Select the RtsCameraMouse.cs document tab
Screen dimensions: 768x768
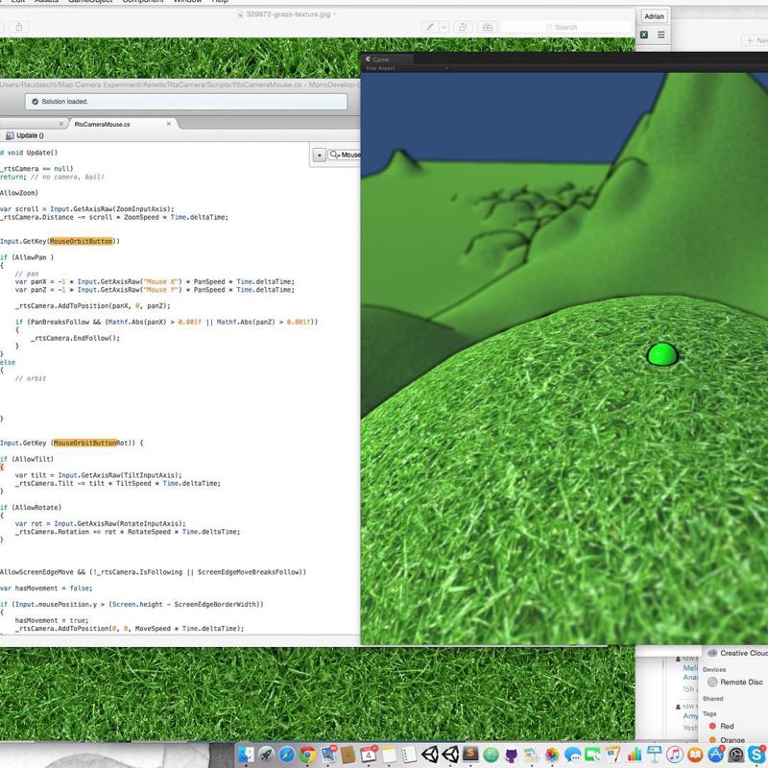click(x=103, y=124)
